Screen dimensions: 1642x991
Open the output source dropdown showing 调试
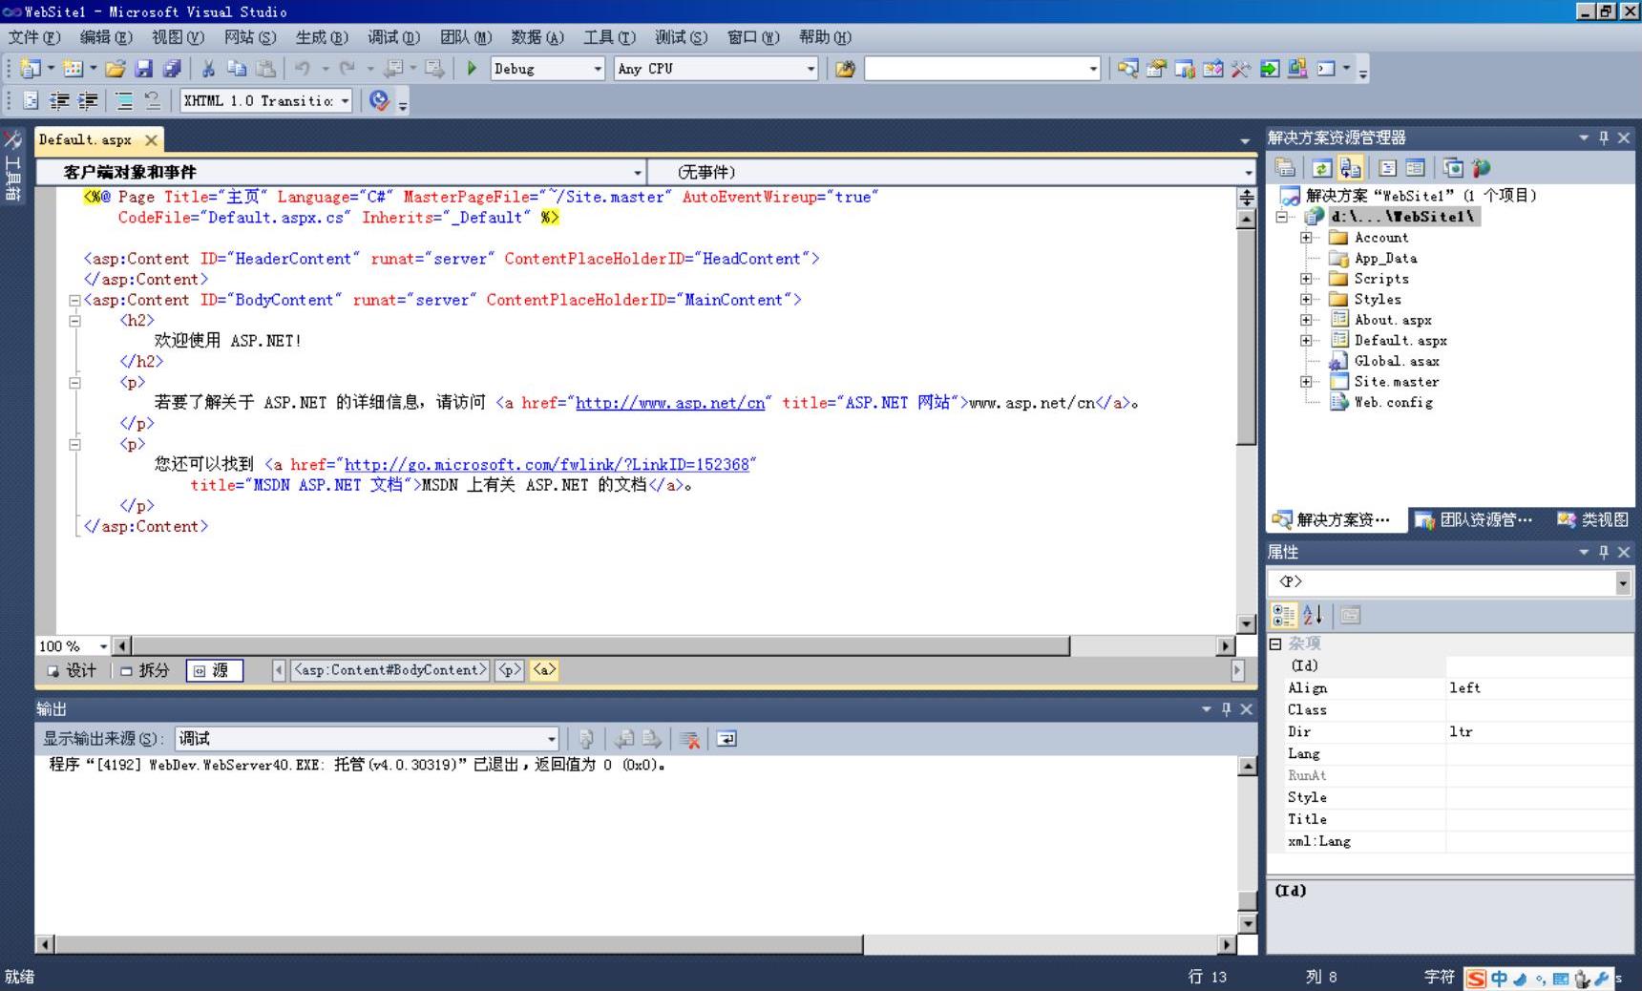[551, 739]
